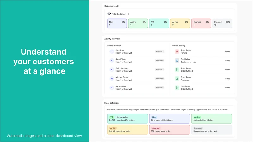The width and height of the screenshot is (253, 142).
Task: Open Sarah Miller's customer name
Action: pyautogui.click(x=121, y=86)
